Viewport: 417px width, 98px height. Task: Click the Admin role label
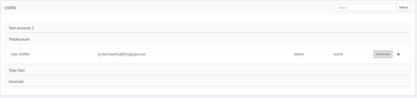pyautogui.click(x=299, y=54)
